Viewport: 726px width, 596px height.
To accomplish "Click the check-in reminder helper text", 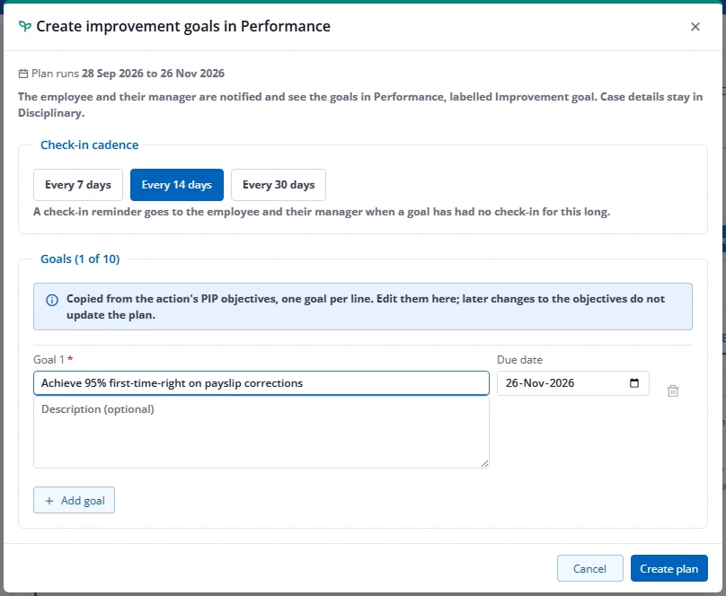I will 322,212.
